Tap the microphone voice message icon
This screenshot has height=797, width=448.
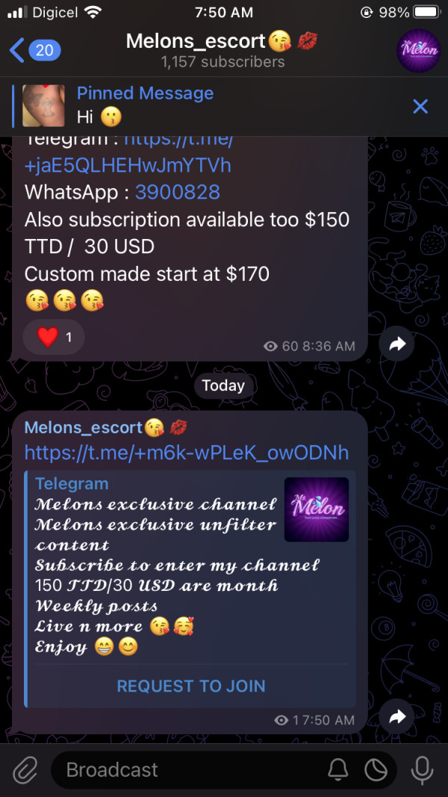(x=422, y=770)
